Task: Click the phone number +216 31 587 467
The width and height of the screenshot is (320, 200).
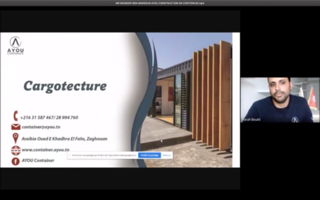Action: (36, 118)
